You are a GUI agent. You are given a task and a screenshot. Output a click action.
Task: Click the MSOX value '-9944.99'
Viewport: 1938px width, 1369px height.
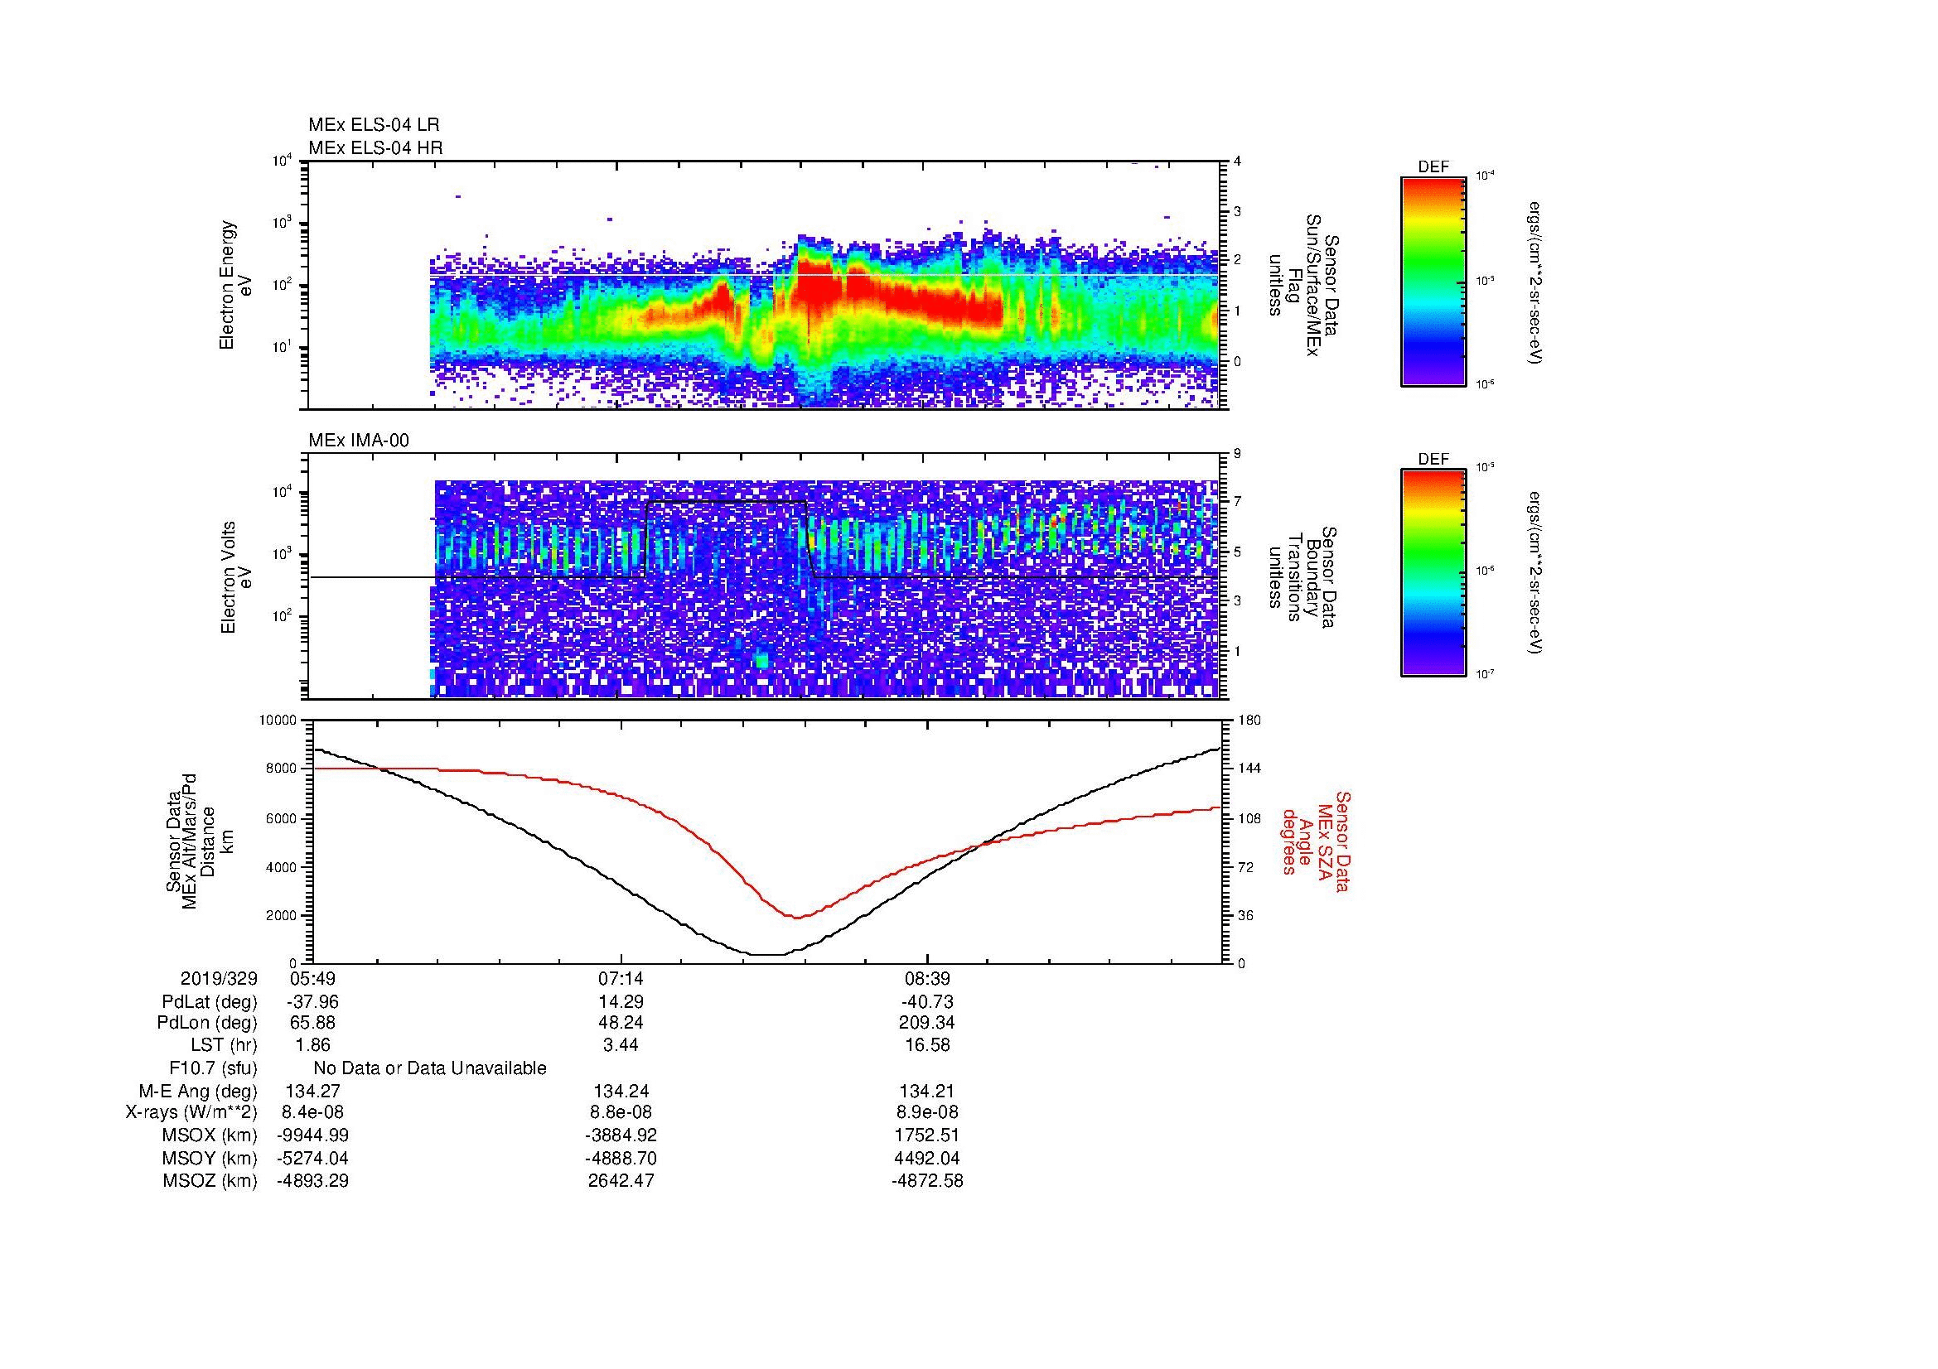(x=312, y=1135)
